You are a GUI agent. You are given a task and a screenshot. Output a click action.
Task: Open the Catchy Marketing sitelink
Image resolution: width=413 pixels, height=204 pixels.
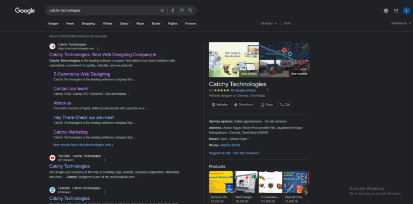tap(70, 132)
